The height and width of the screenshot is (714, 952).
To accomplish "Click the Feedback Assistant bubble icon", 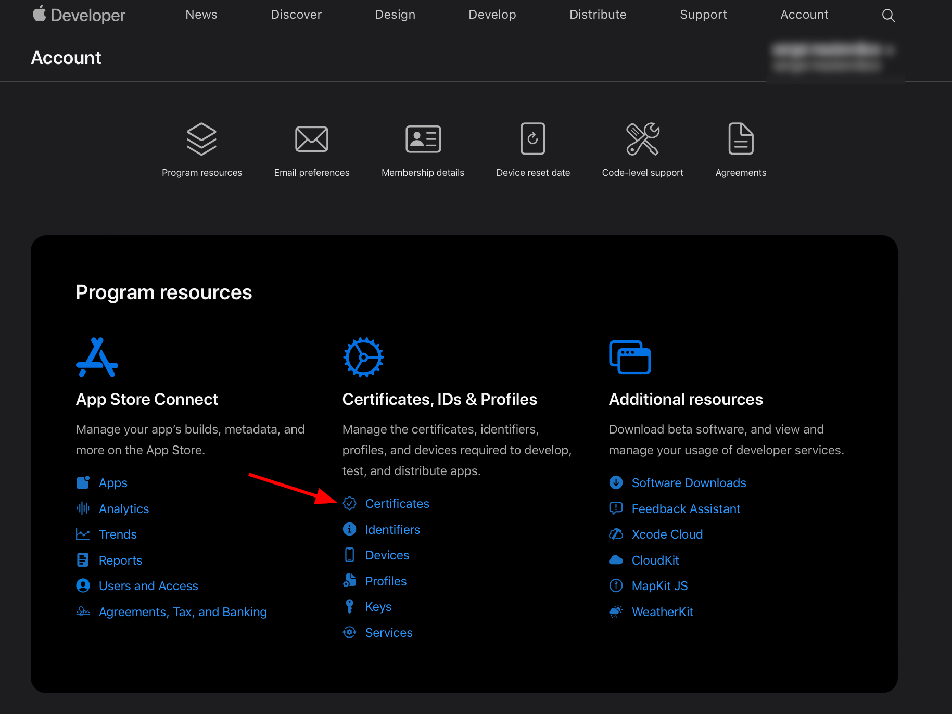I will pyautogui.click(x=616, y=508).
